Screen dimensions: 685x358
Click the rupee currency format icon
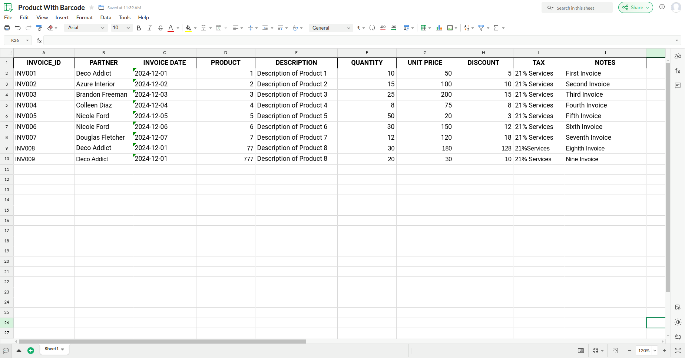[359, 28]
